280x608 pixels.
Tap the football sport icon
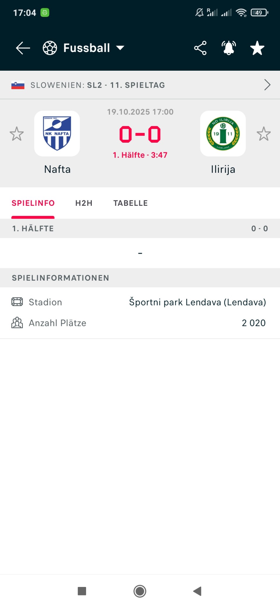50,48
